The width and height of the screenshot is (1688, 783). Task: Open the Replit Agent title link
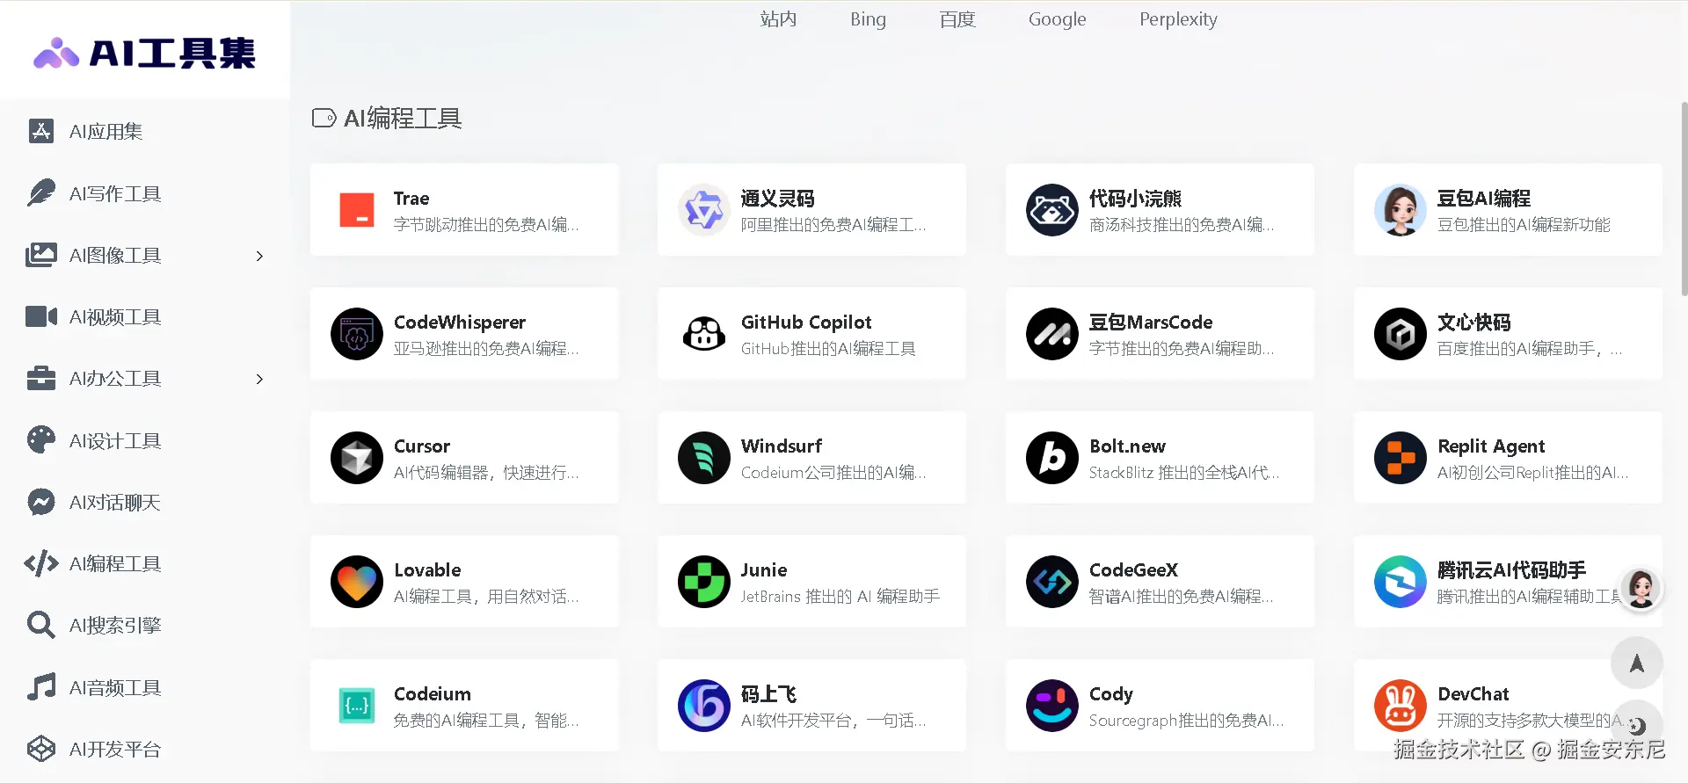1491,446
